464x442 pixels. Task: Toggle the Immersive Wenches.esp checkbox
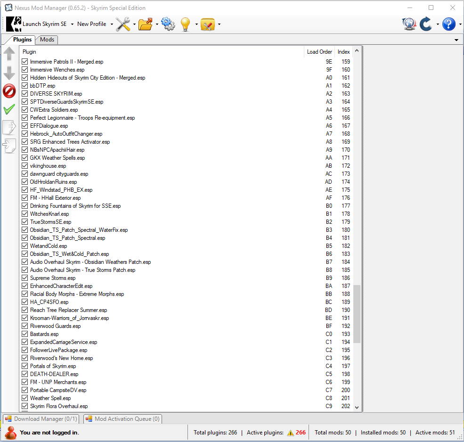25,70
